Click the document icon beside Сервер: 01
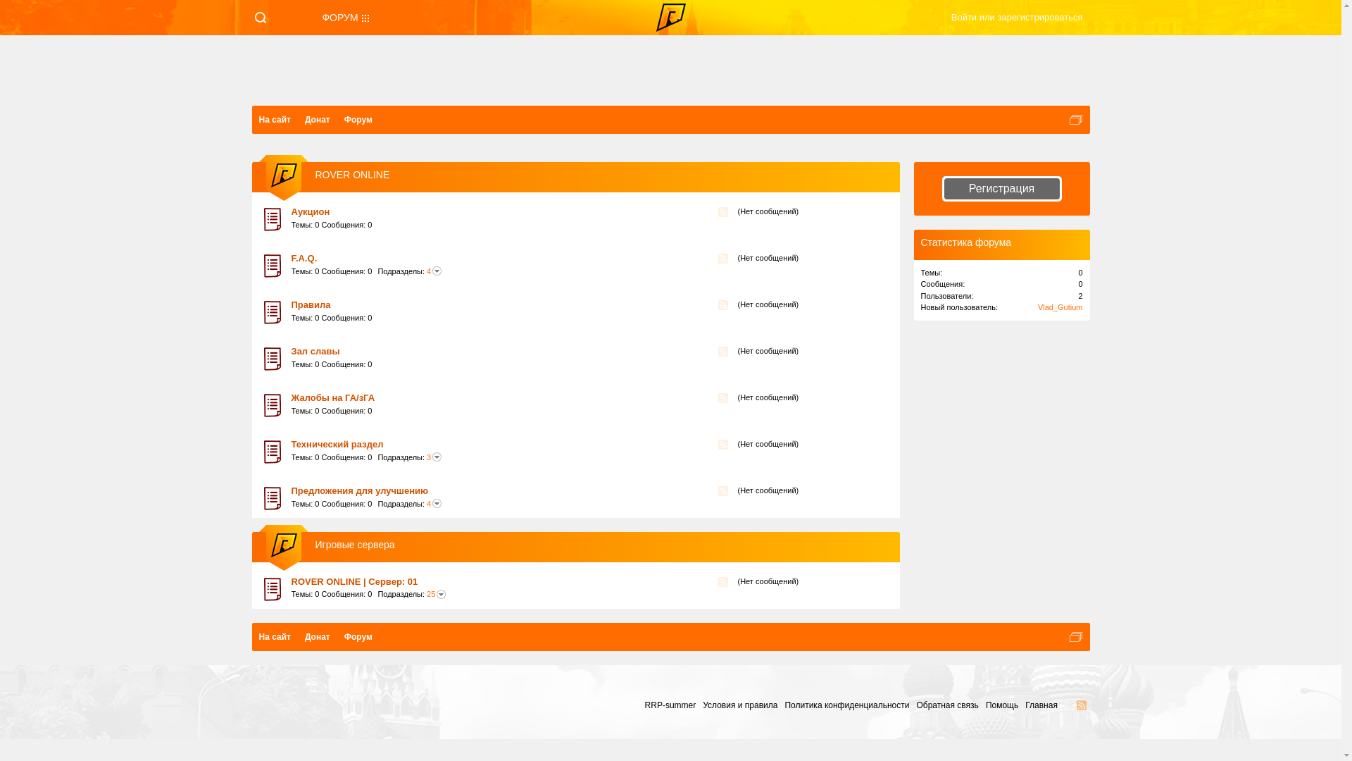Viewport: 1352px width, 761px height. [273, 589]
